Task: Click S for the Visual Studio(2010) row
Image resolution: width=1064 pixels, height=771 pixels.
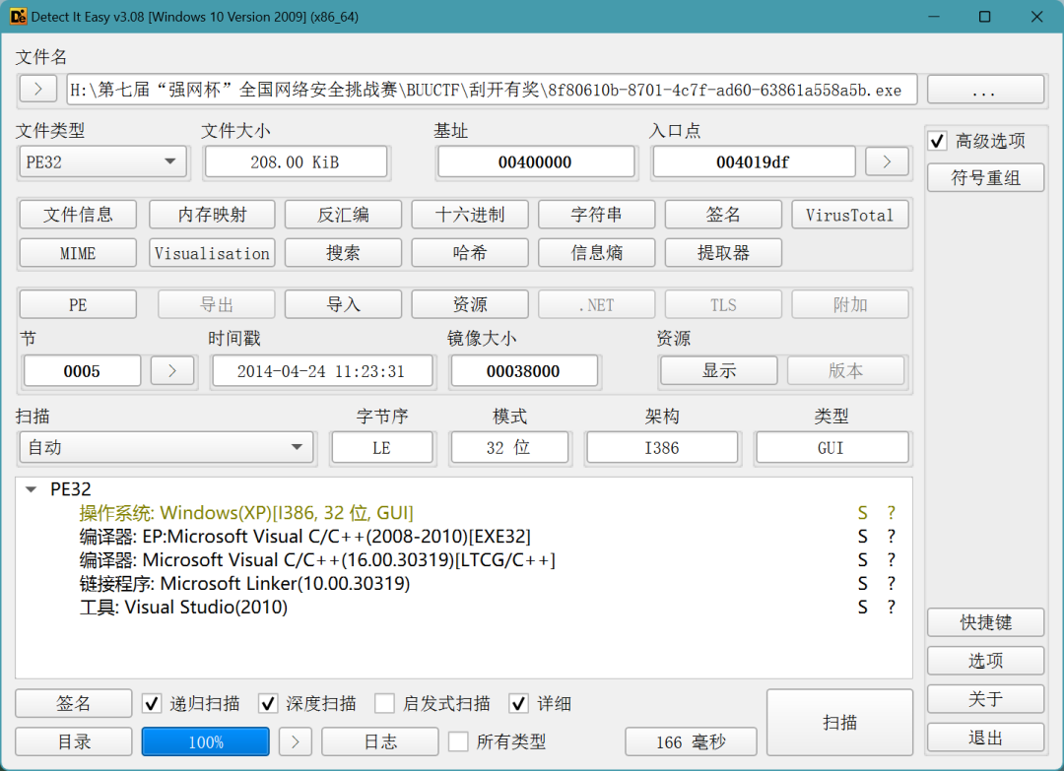Action: 862,608
